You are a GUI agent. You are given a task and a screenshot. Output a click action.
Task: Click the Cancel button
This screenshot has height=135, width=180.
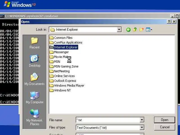coord(165,127)
